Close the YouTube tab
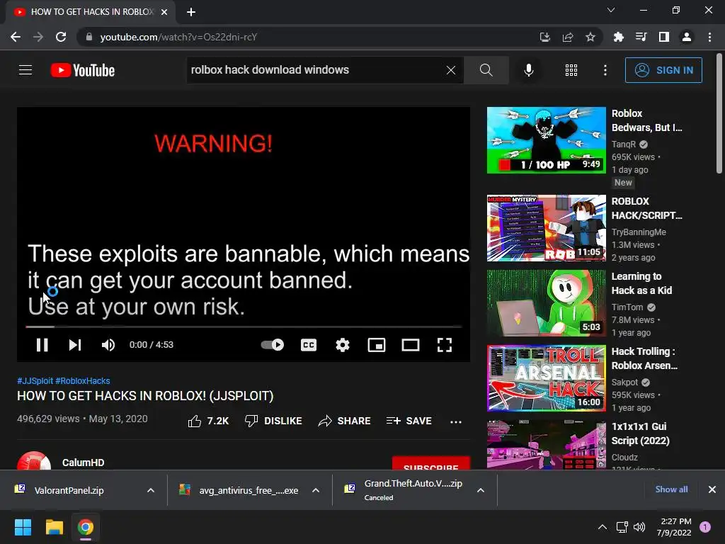The image size is (725, 544). pyautogui.click(x=164, y=12)
